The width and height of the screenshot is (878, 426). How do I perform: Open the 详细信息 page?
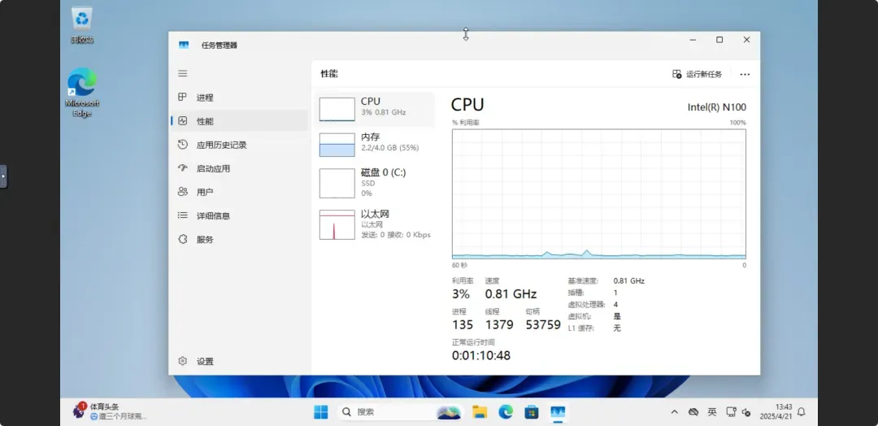[x=239, y=215]
